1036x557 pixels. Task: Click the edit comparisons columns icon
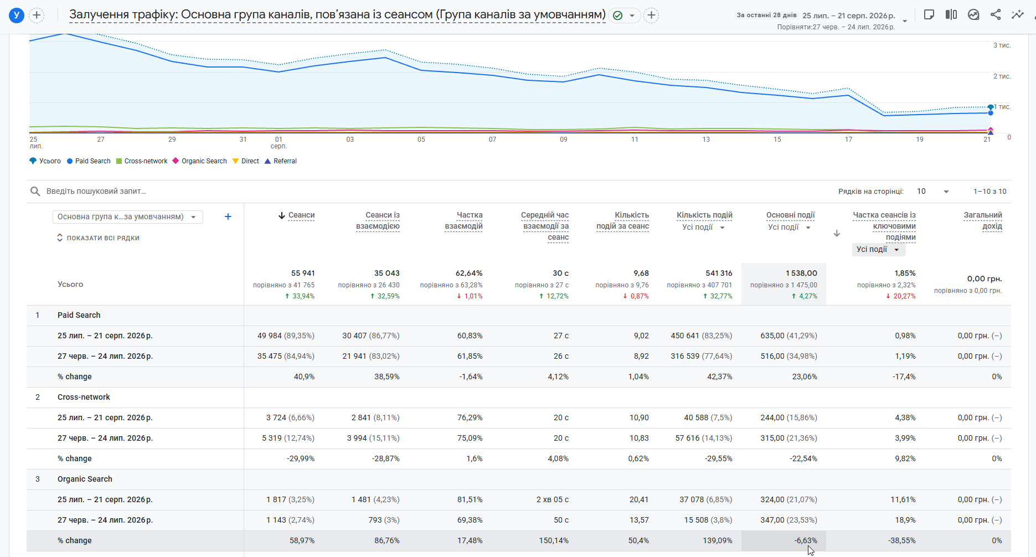tap(951, 15)
